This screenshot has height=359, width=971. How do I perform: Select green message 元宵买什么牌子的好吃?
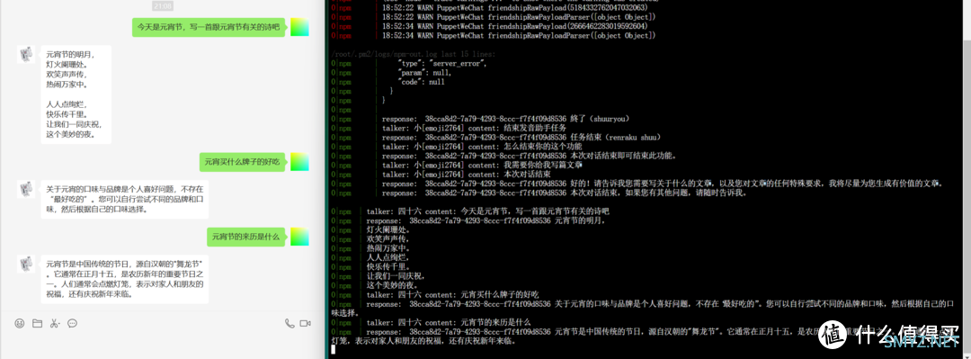coord(242,163)
